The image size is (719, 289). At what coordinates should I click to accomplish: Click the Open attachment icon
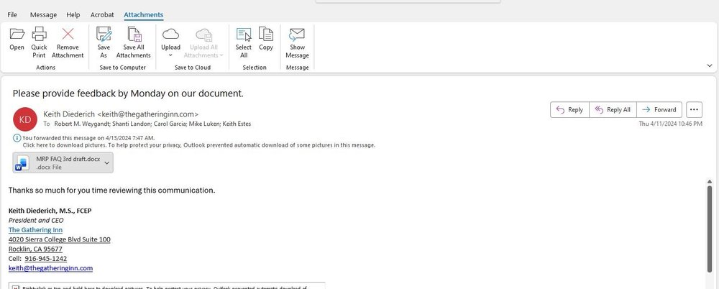tap(17, 34)
